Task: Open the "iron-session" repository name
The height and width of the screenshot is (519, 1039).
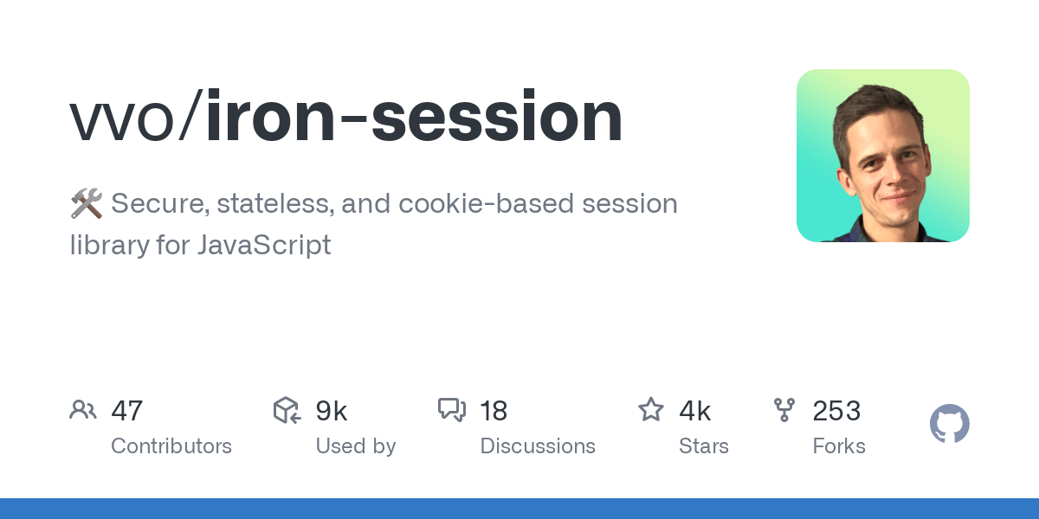Action: 414,118
